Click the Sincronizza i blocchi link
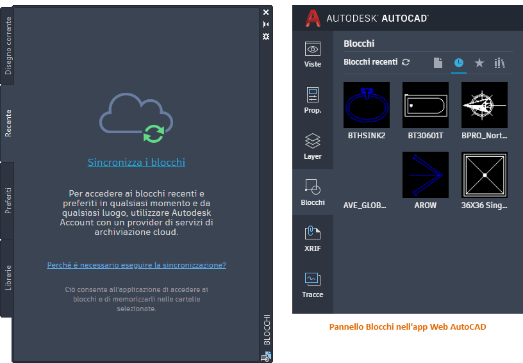This screenshot has height=363, width=523. tap(137, 162)
